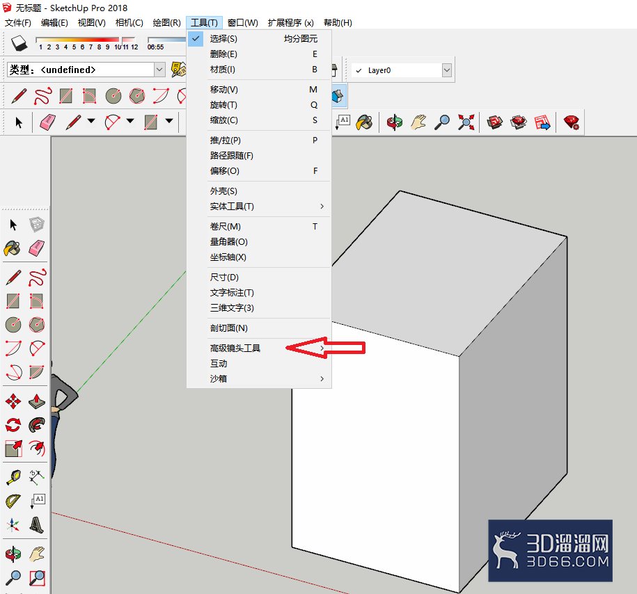Activate the Orbit tool in second toolbar row

coord(395,122)
